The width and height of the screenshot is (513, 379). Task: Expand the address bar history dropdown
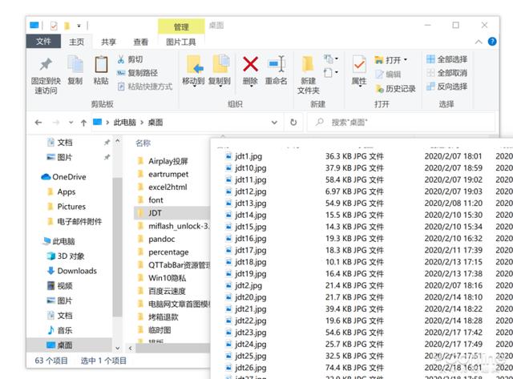(274, 123)
